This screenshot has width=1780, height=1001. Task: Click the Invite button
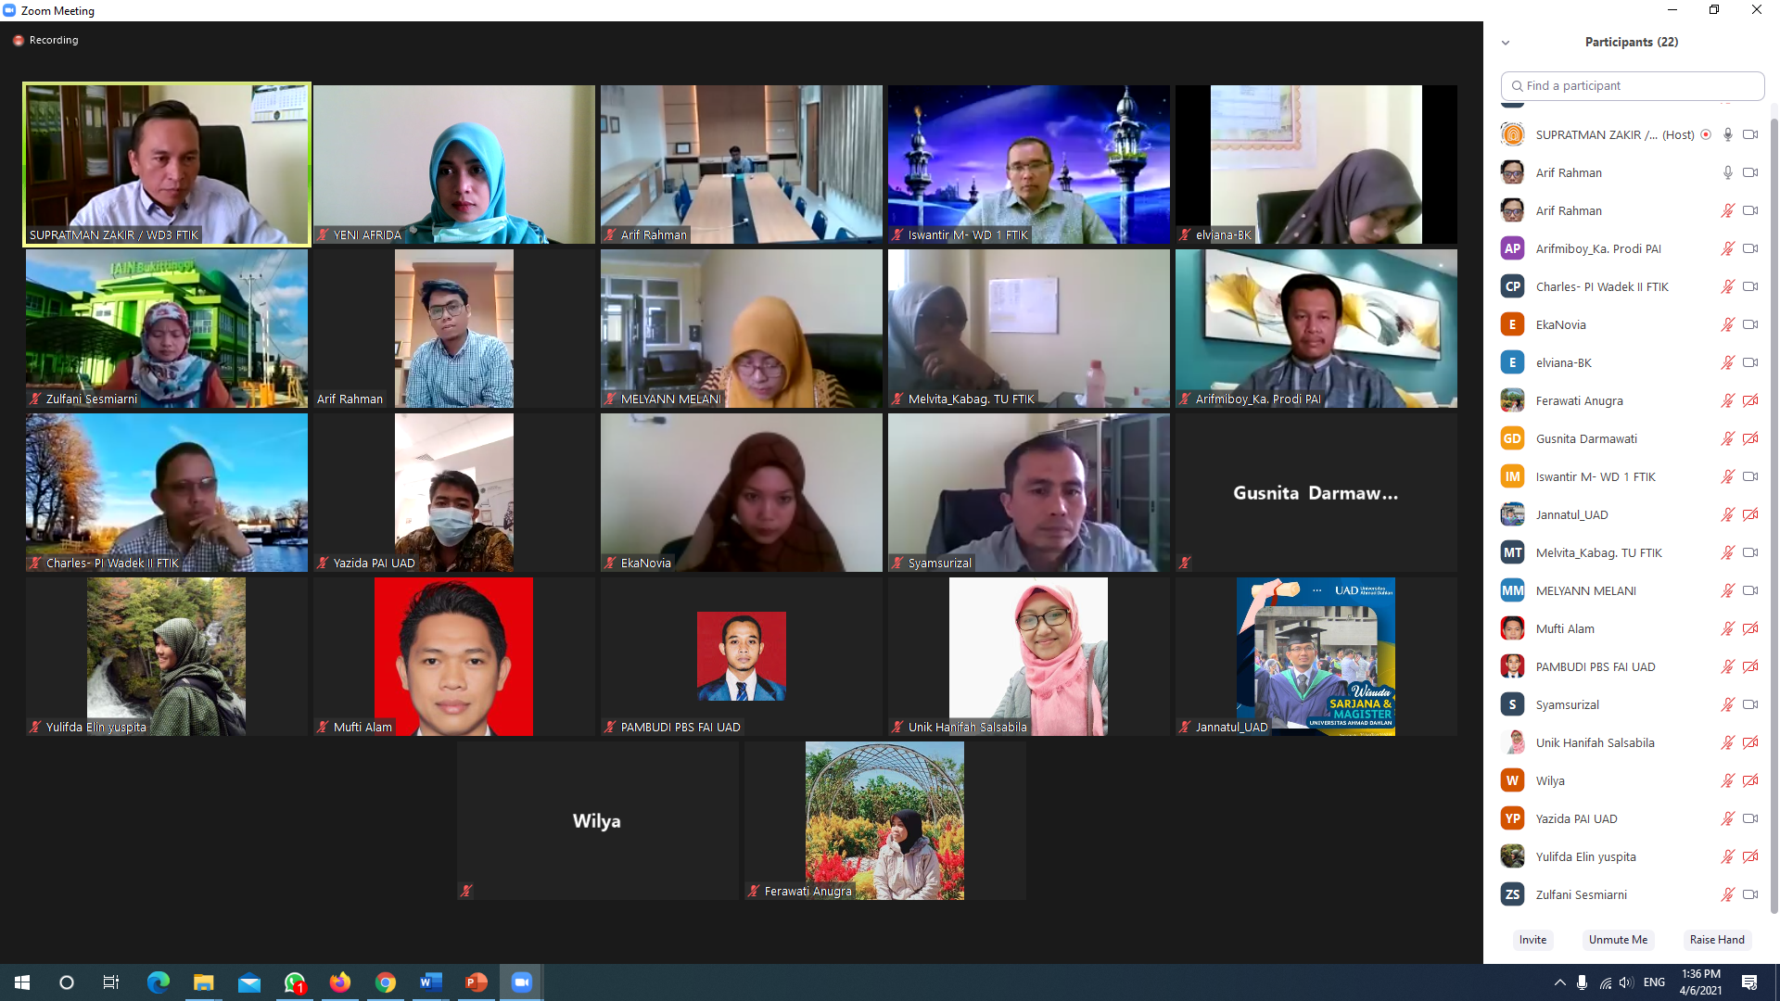1532,940
